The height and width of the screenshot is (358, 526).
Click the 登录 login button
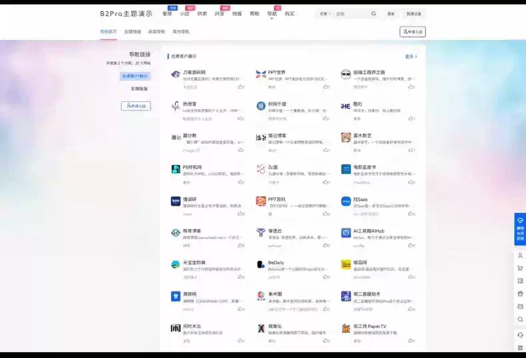point(391,13)
